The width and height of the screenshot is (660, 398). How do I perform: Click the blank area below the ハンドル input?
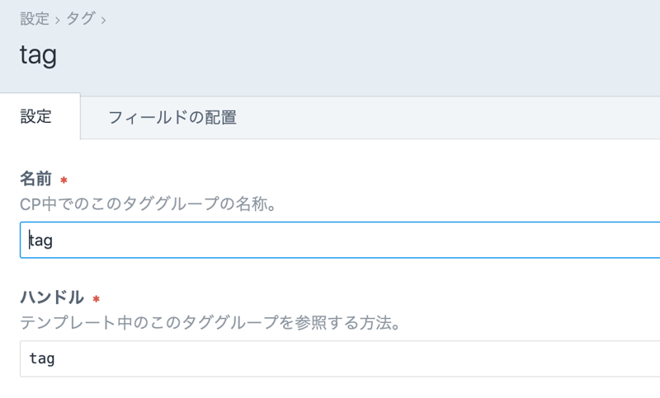[x=330, y=388]
